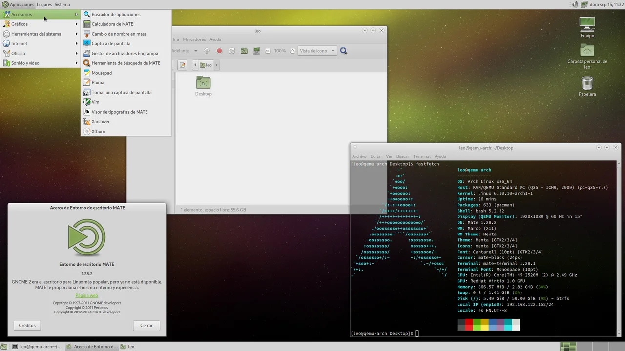Select workspace switcher in bottom panel
This screenshot has height=351, width=625.
(568, 347)
